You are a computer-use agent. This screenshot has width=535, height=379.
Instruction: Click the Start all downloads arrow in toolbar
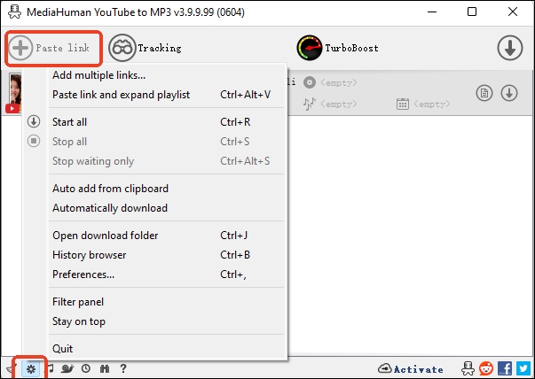coord(509,48)
